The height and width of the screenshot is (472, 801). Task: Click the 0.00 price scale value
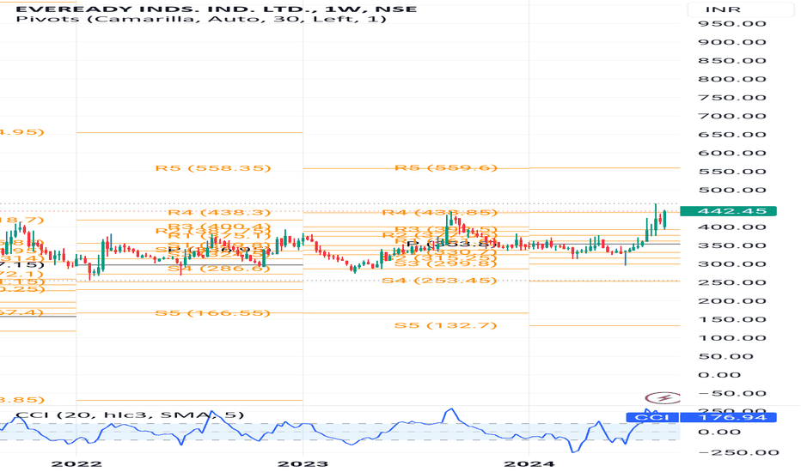719,375
